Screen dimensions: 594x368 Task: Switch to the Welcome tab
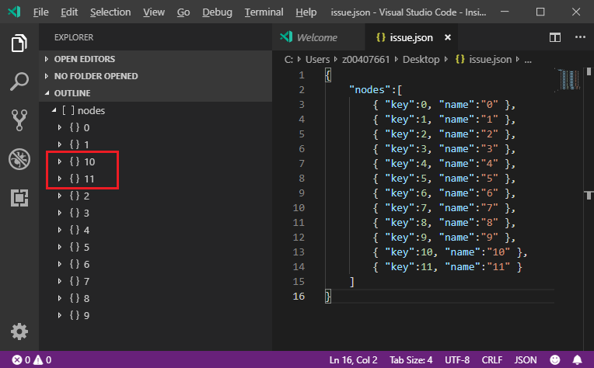[x=319, y=37]
